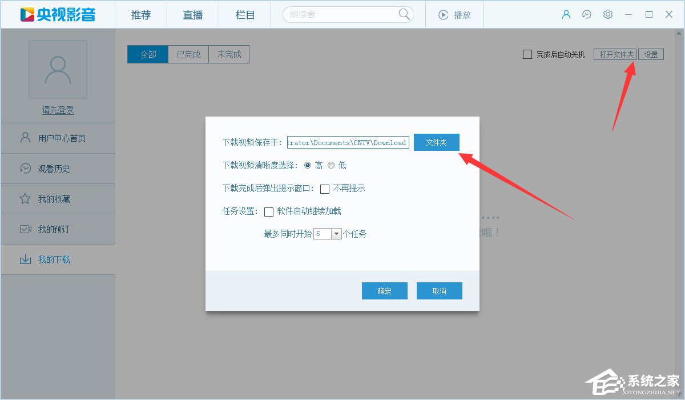Click the download save path input field

(x=348, y=142)
